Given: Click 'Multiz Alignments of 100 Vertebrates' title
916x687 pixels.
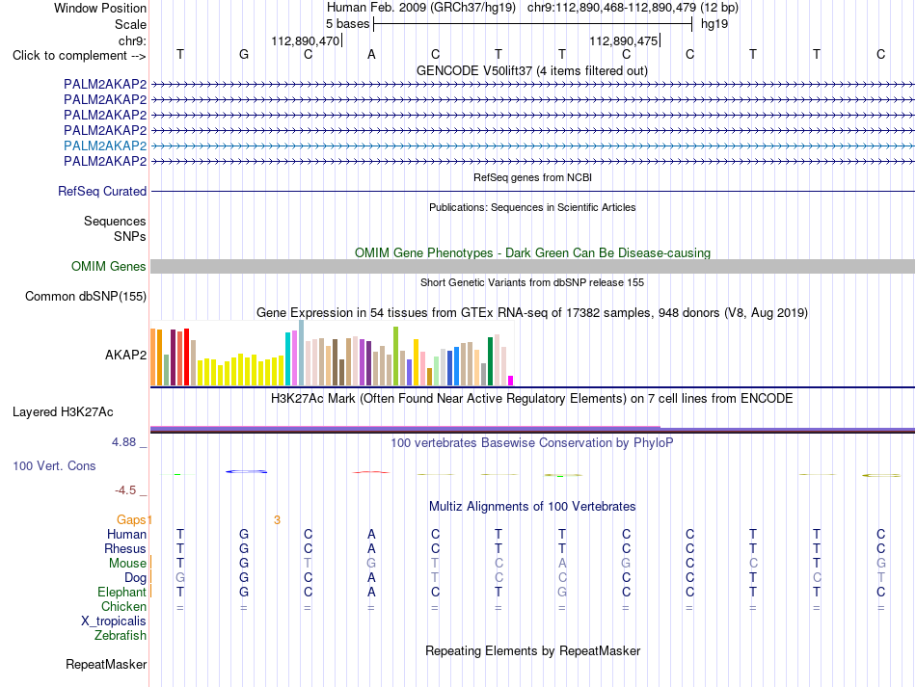Looking at the screenshot, I should click(532, 507).
